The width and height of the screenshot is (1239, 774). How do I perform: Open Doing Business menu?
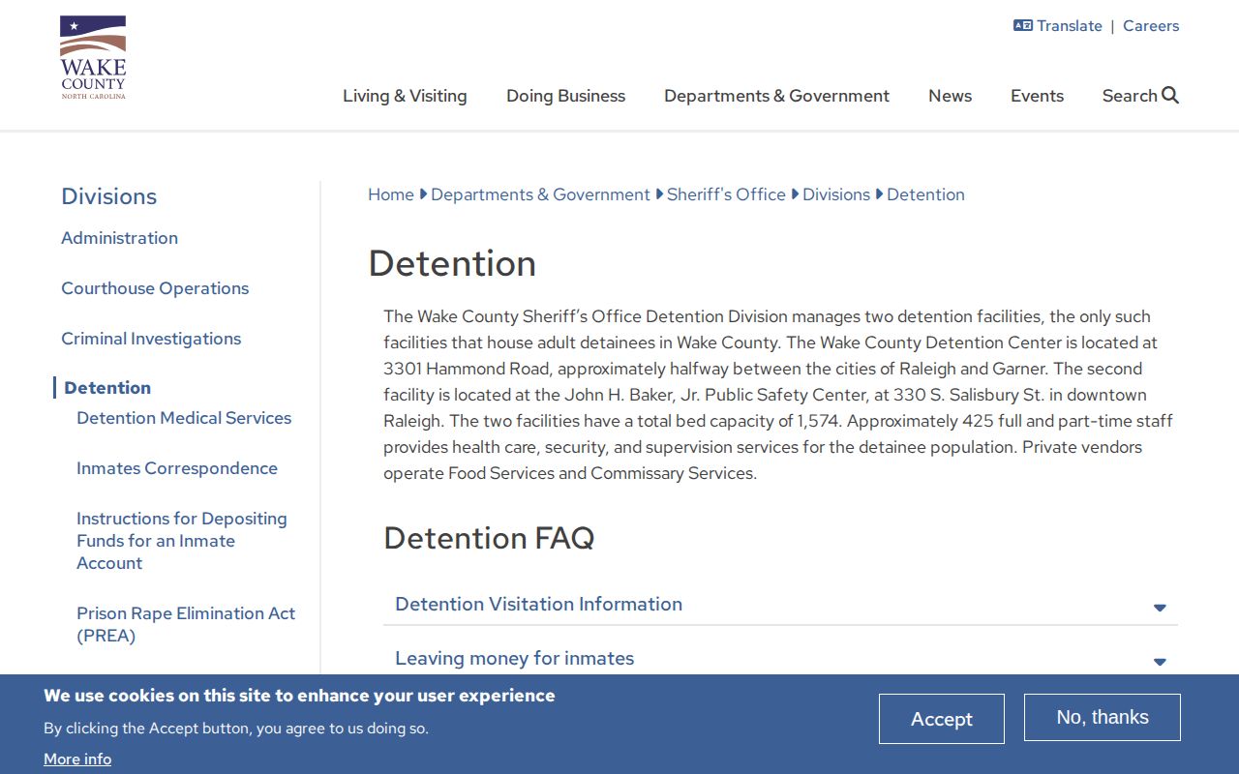click(565, 96)
